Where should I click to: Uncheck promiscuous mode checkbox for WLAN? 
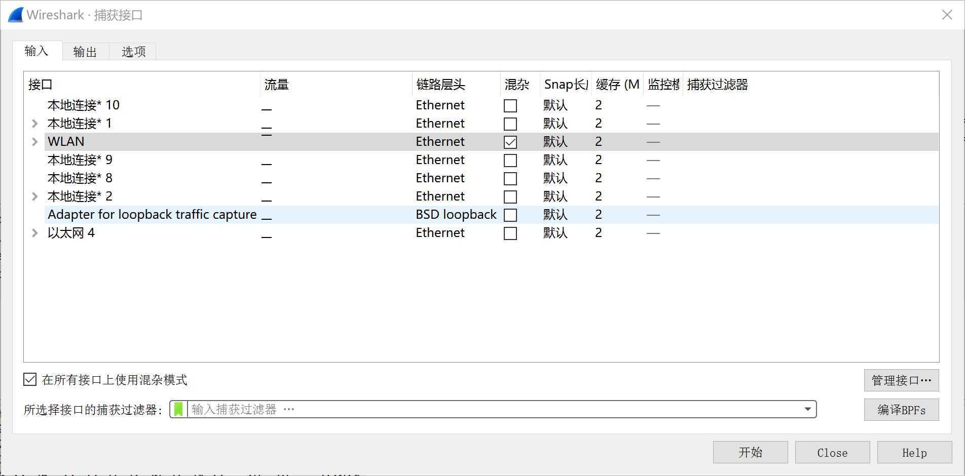point(510,142)
